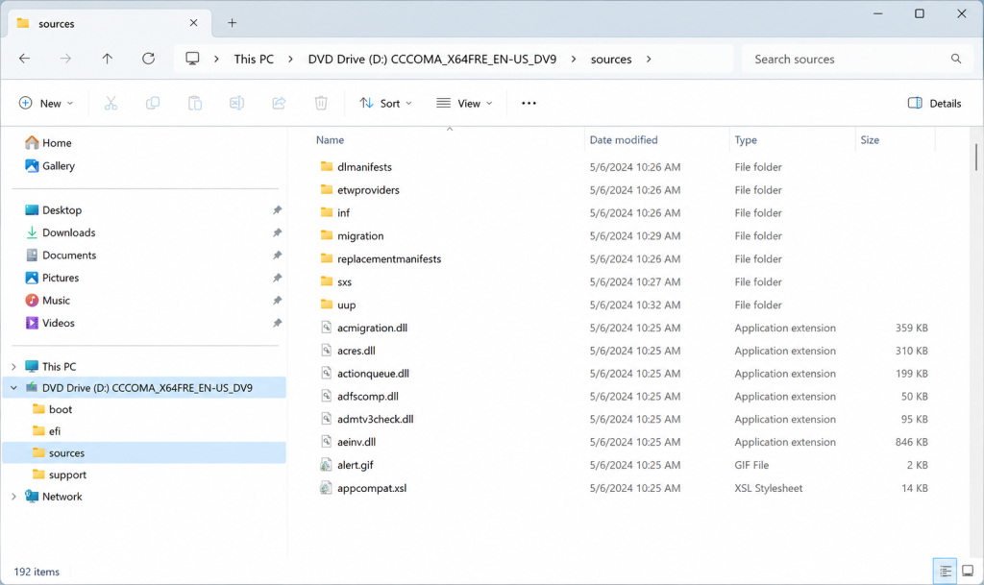984x585 pixels.
Task: Click the search magnifier icon
Action: [956, 59]
